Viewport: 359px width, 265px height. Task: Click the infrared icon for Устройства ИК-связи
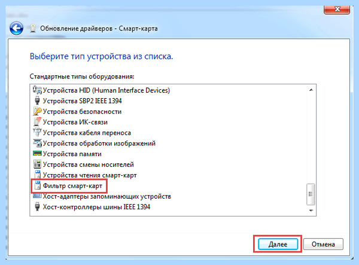(x=37, y=122)
